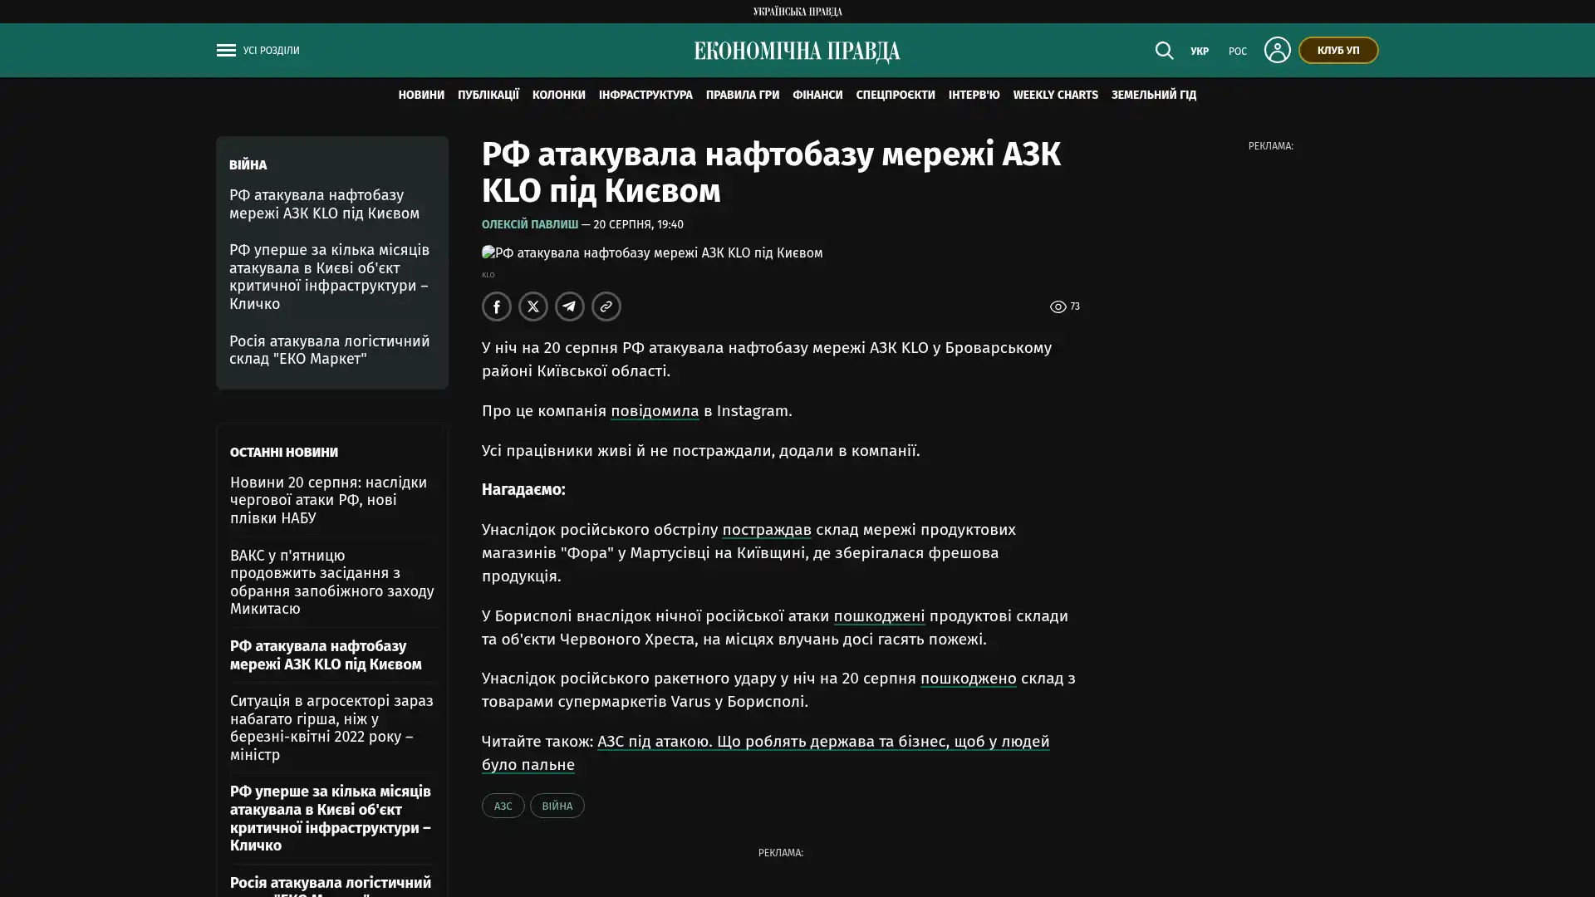Open Війна box story about Кличко statement
Screen dimensions: 1595x897
330,277
